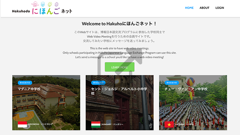Open the LOGIN page
The image size is (240, 135).
pyautogui.click(x=220, y=8)
